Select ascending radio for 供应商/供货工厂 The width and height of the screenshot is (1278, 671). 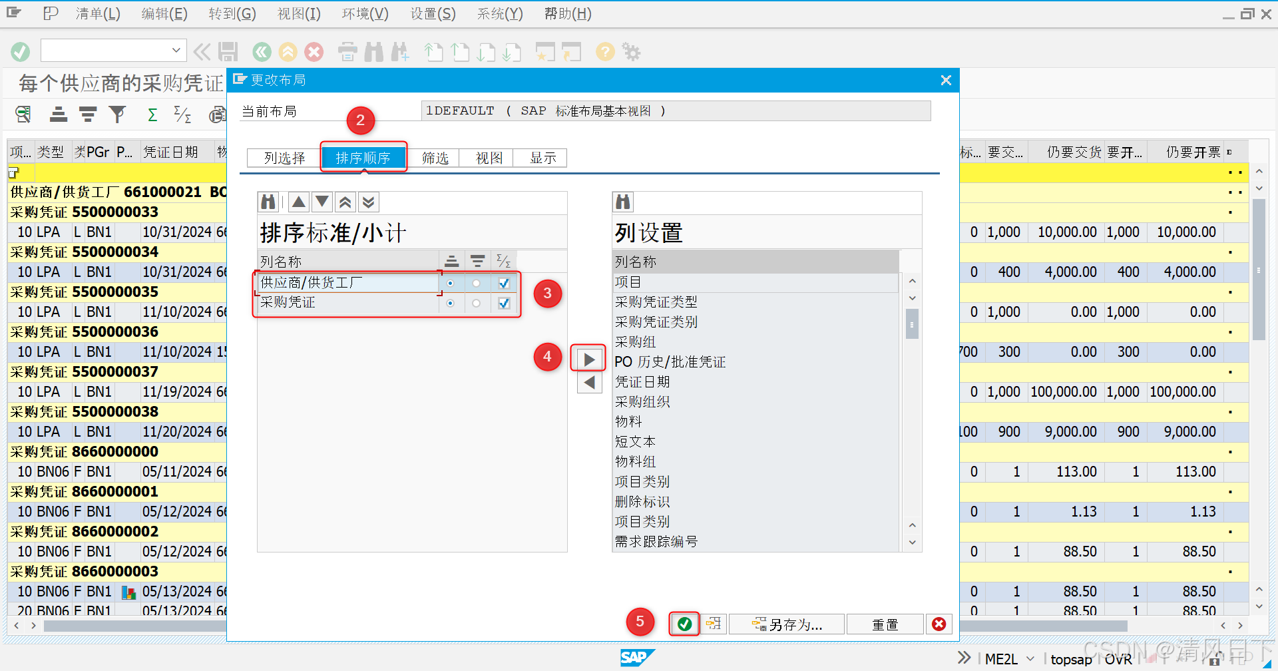tap(451, 283)
